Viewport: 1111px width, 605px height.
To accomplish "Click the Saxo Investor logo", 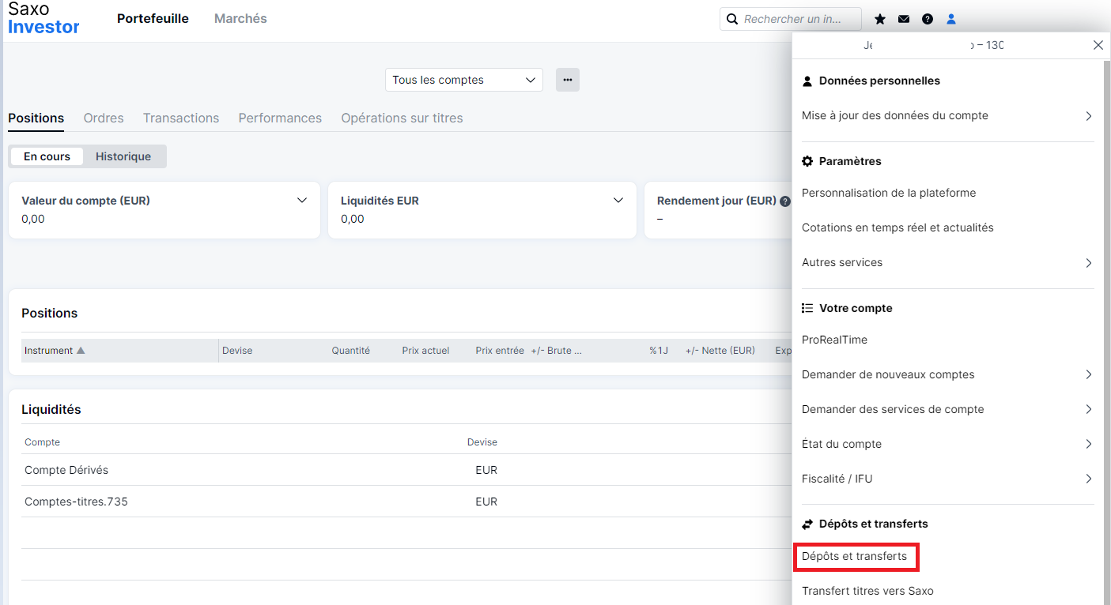I will click(x=43, y=19).
